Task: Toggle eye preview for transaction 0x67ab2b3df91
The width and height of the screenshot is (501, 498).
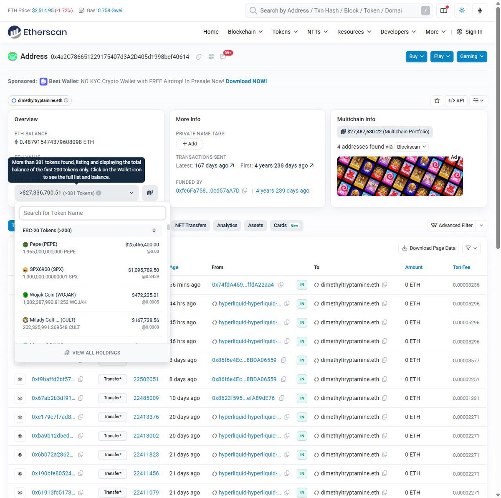Action: point(20,398)
